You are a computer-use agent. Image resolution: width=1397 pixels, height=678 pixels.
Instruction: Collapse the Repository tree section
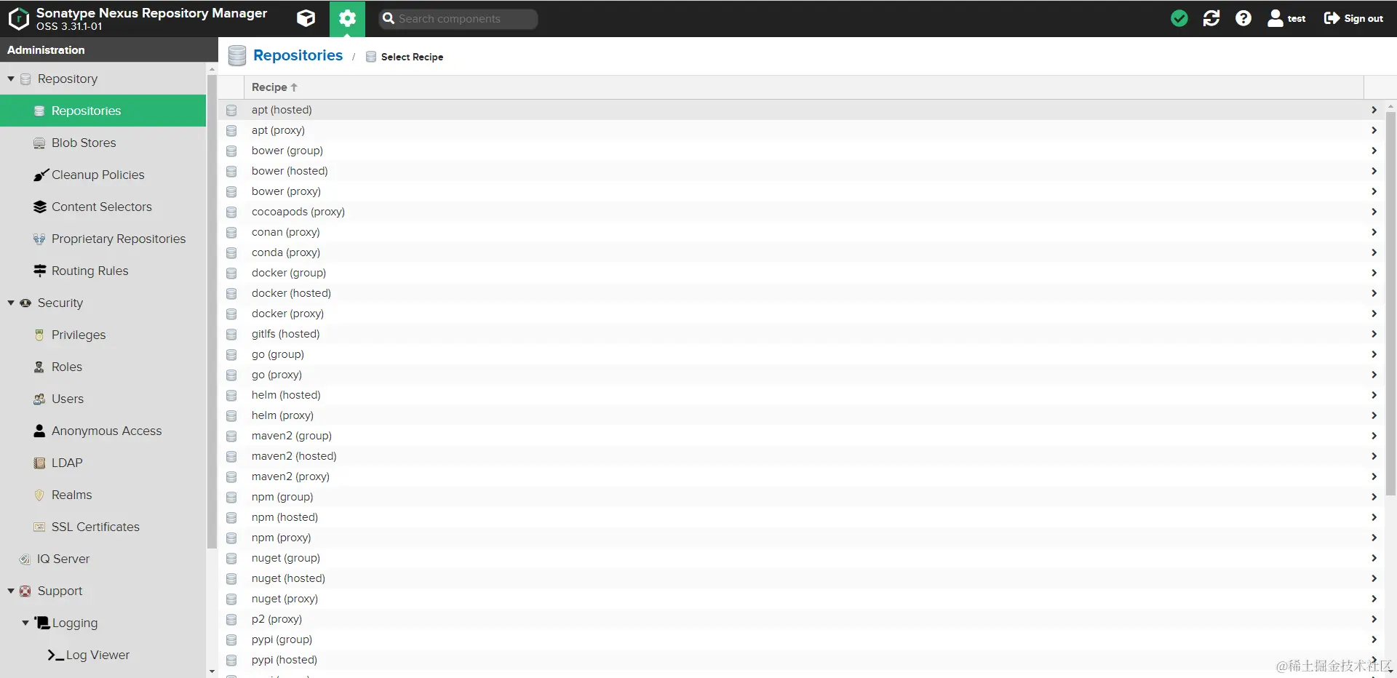pos(11,79)
